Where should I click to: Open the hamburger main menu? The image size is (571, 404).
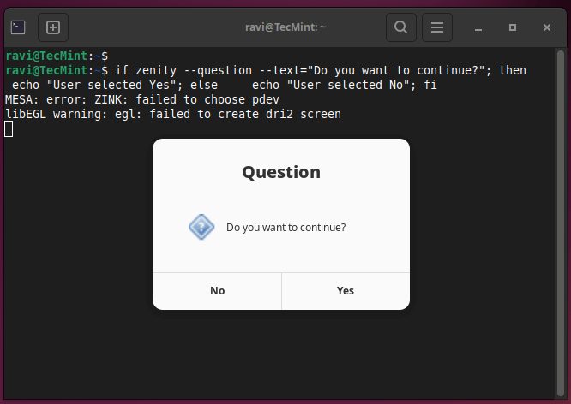click(436, 27)
